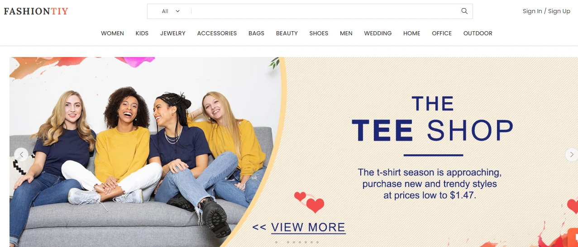
Task: Open the OUTDOOR category
Action: (x=478, y=33)
